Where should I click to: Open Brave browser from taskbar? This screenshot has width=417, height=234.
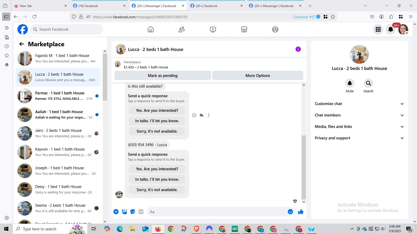tap(197, 229)
